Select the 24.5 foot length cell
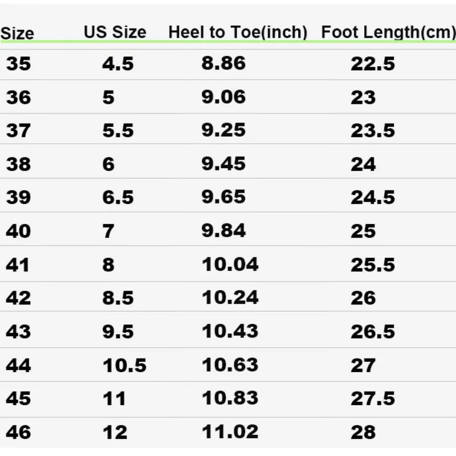456x456 pixels. tap(373, 197)
